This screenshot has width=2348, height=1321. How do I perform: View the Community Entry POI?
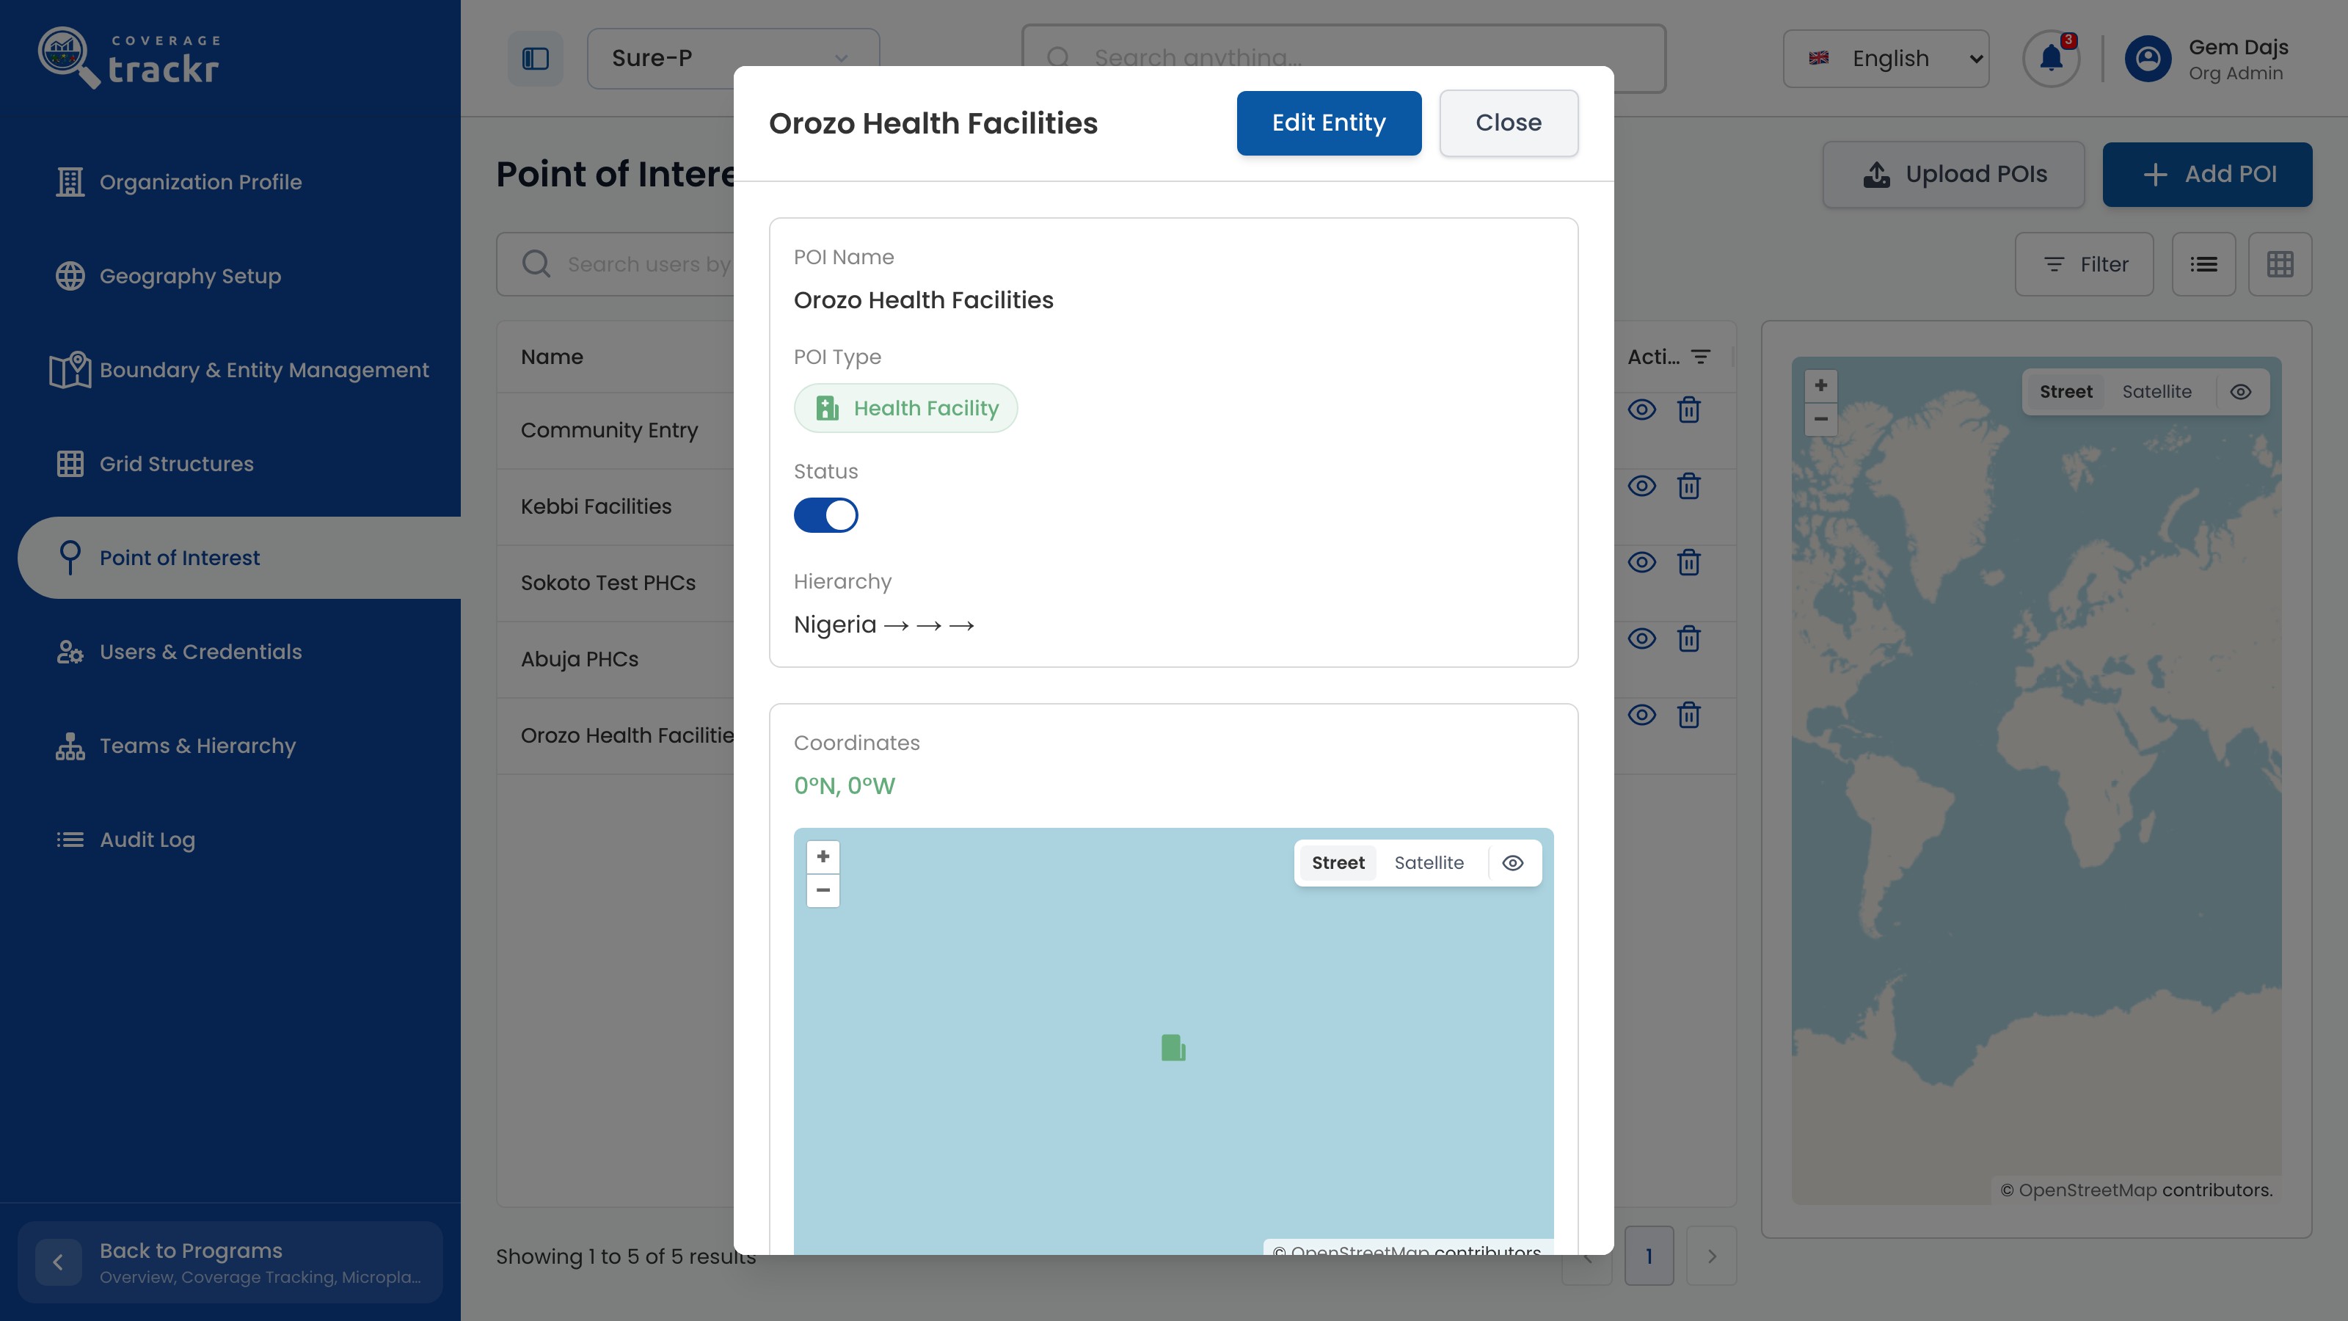(x=1643, y=410)
